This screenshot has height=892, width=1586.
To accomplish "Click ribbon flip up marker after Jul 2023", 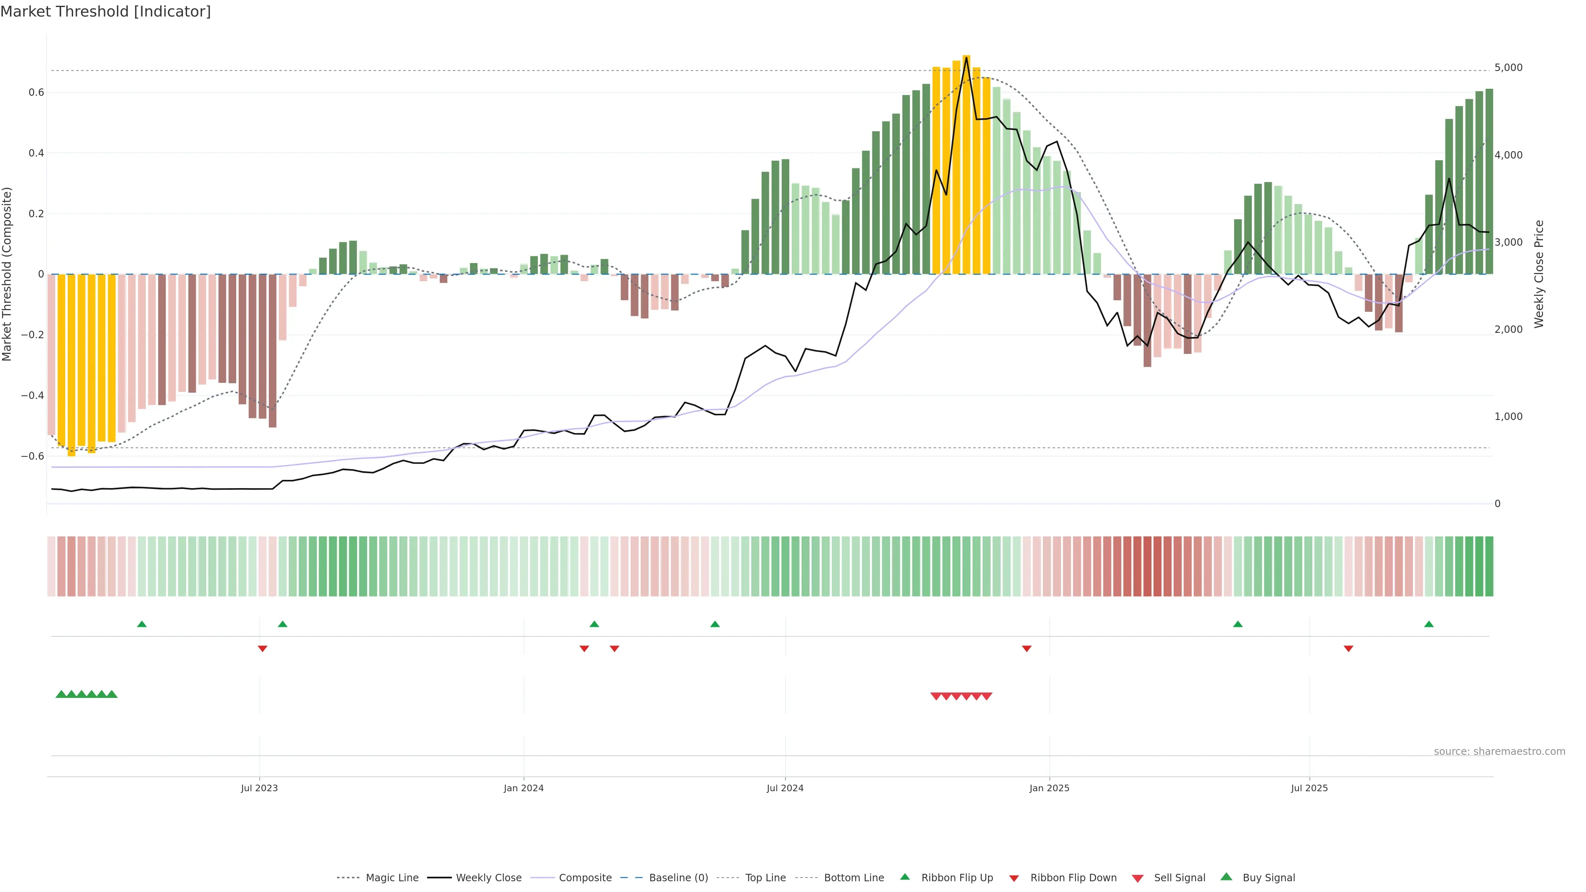I will 283,624.
